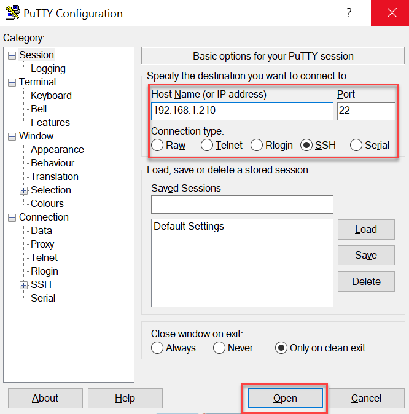
Task: Choose Only on clean exit option
Action: click(281, 348)
